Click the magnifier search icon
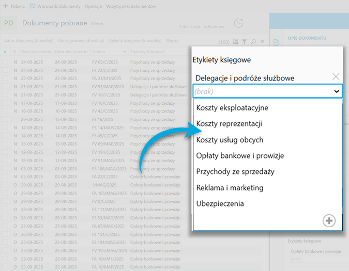This screenshot has width=349, height=271. click(253, 42)
